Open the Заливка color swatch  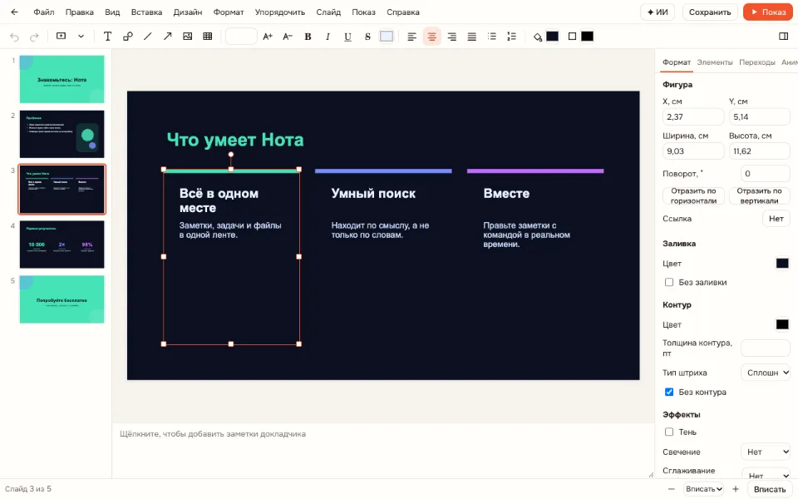click(782, 264)
